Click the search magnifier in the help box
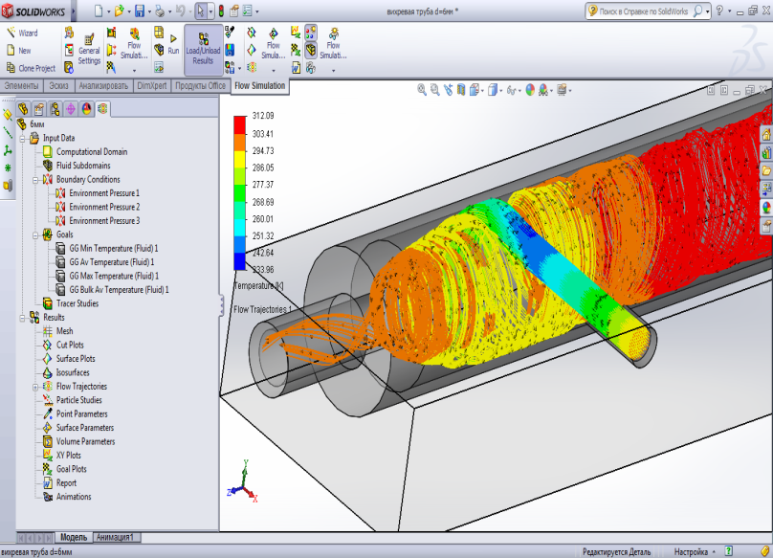Image resolution: width=773 pixels, height=558 pixels. 697,11
